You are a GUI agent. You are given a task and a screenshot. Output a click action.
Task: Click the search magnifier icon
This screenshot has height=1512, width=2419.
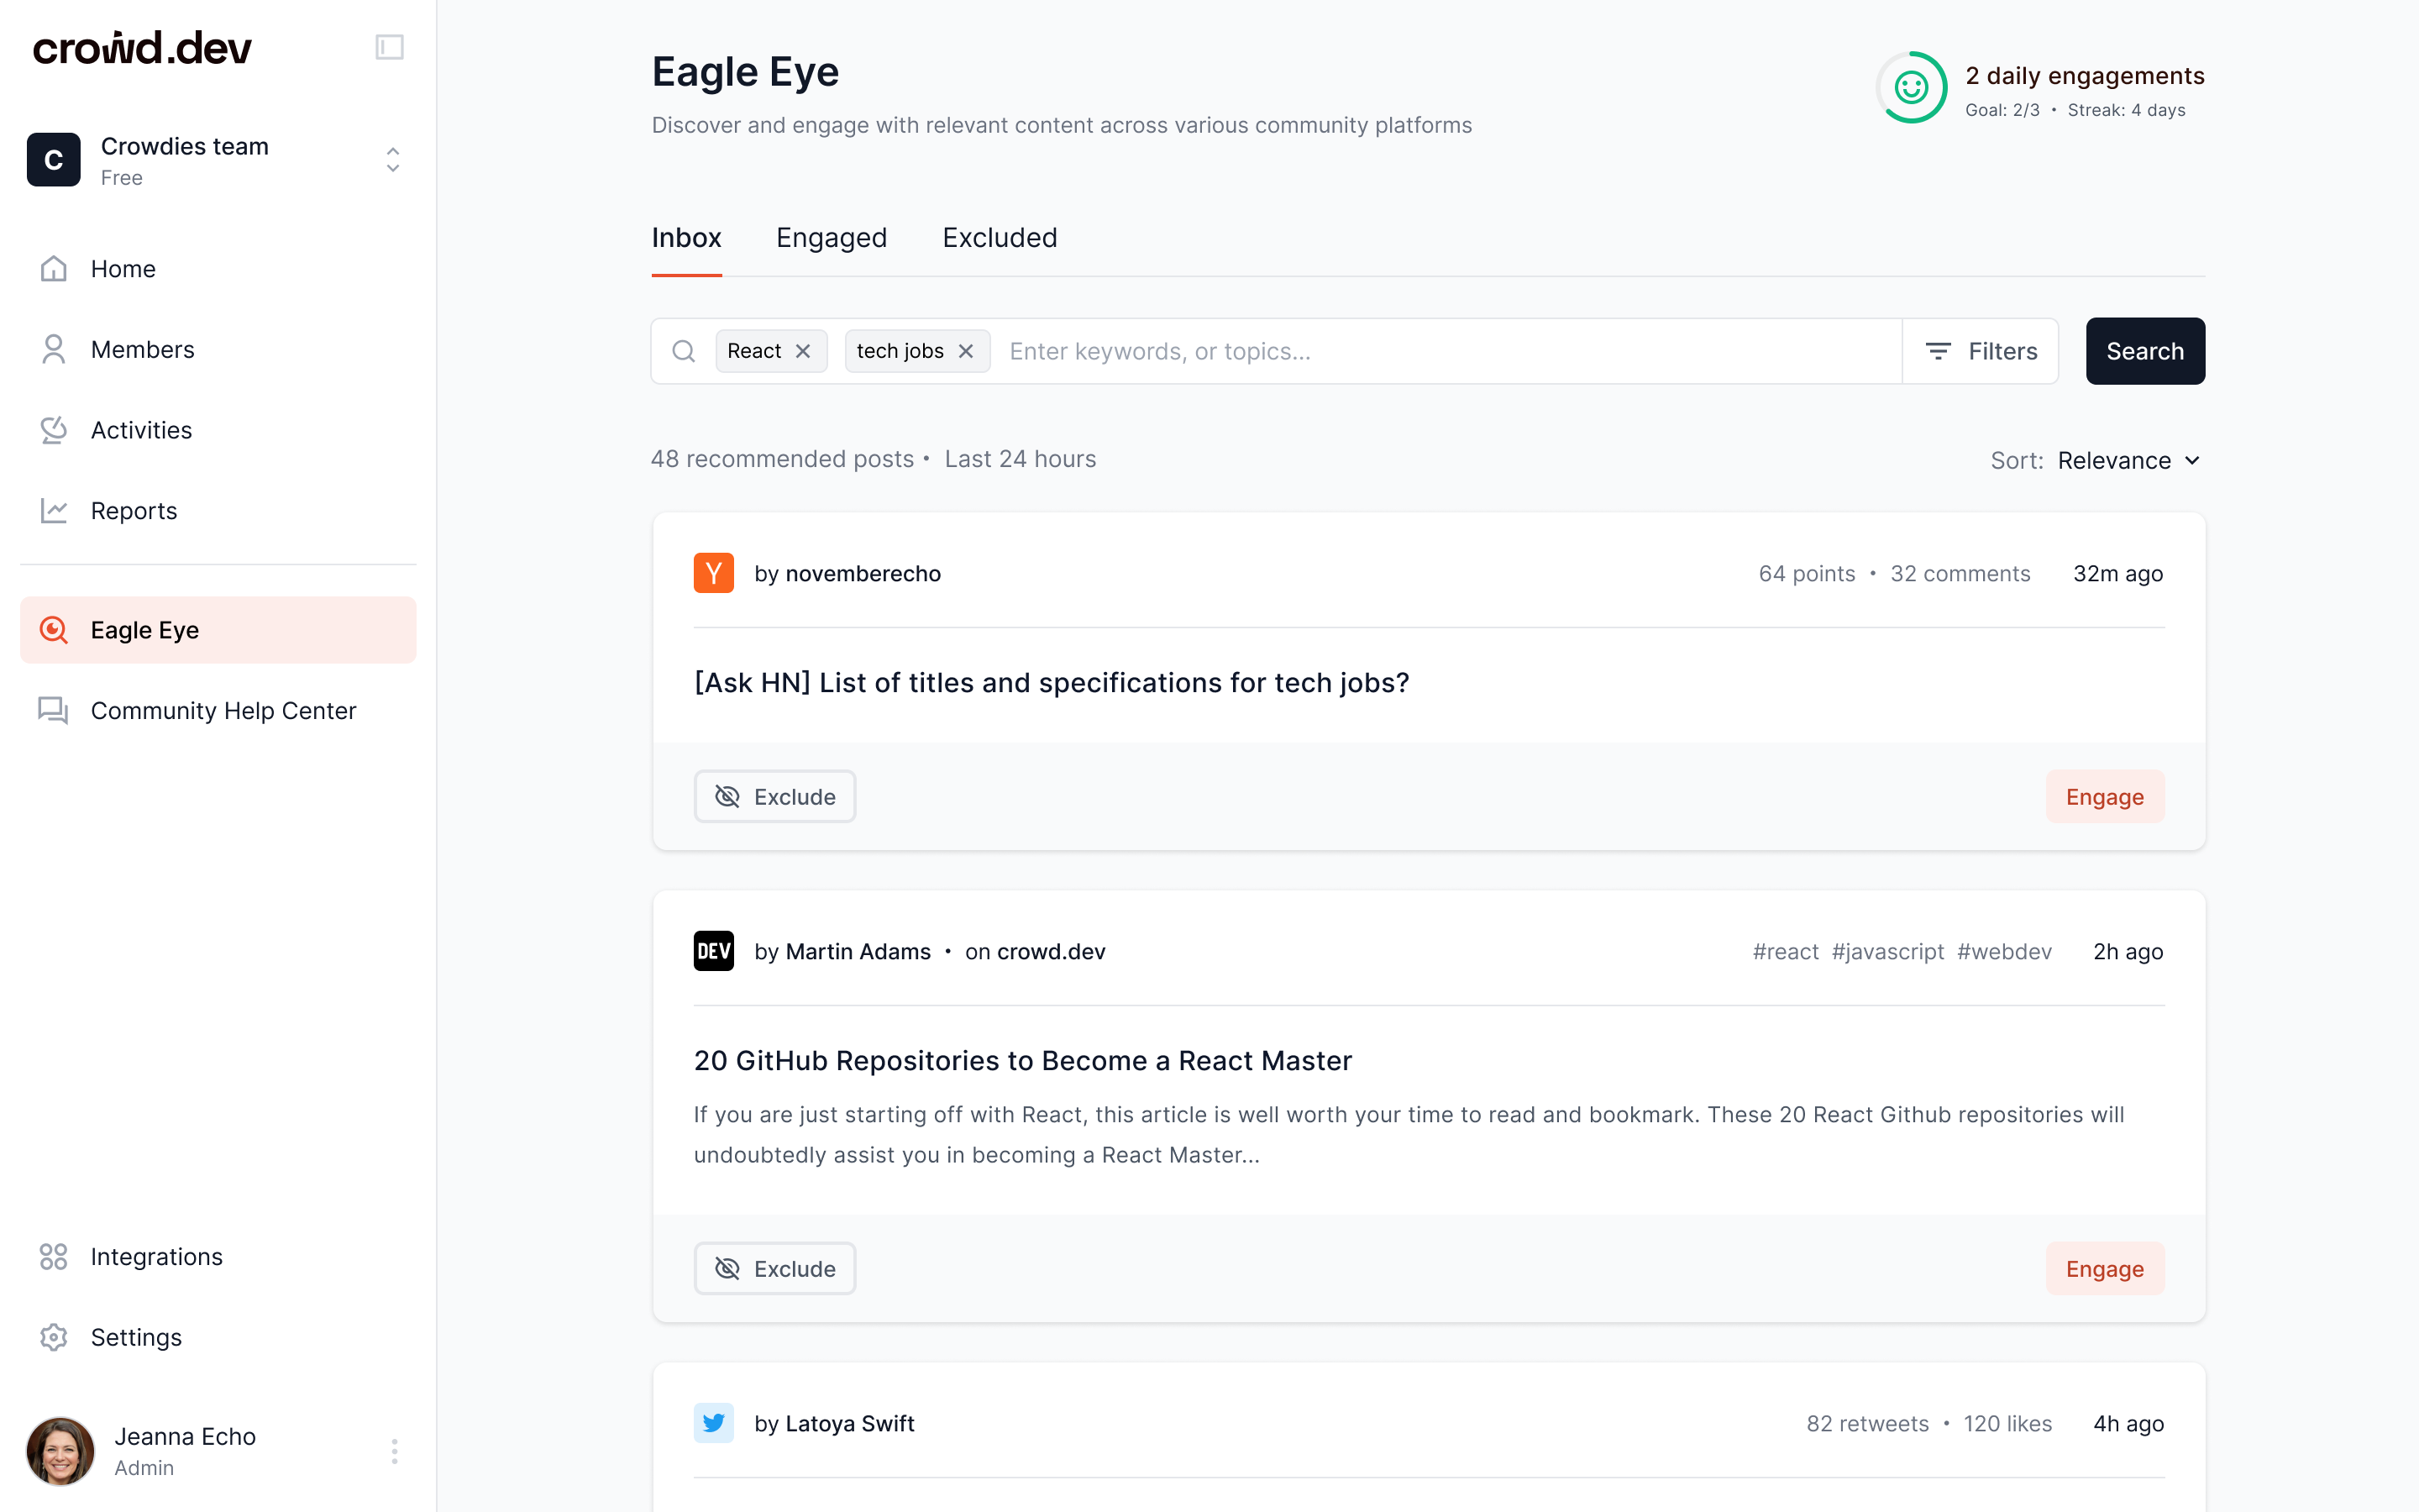tap(684, 351)
